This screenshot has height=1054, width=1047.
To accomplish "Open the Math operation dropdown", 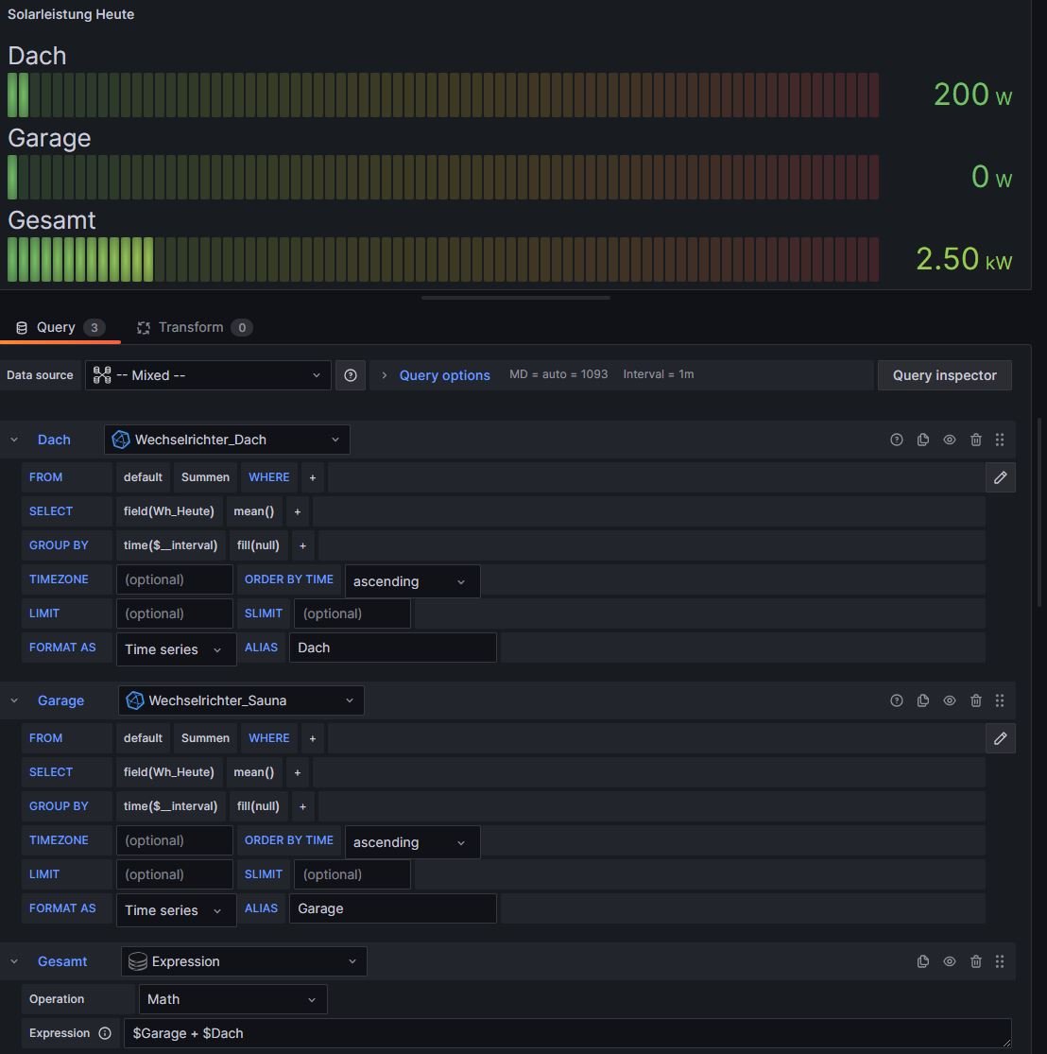I will [x=232, y=999].
